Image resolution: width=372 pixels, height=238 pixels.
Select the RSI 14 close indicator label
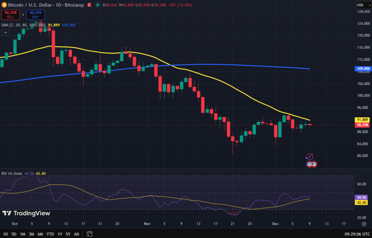click(x=12, y=173)
